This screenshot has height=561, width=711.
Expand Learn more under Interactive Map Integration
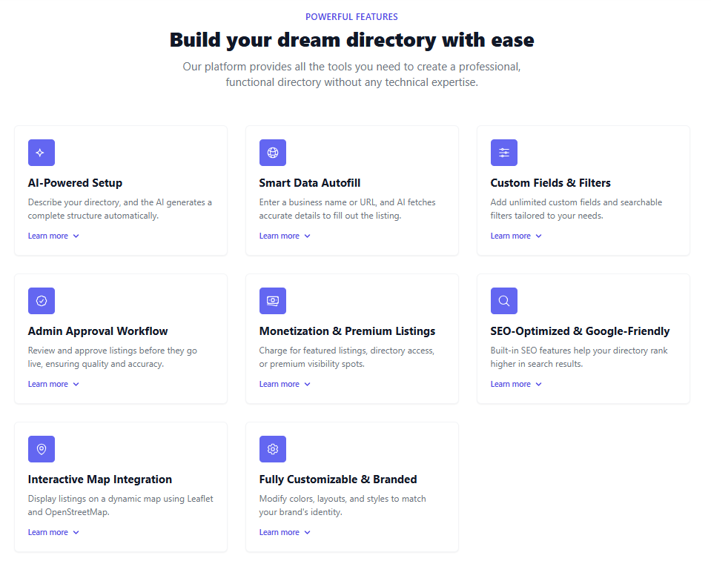[x=53, y=532]
